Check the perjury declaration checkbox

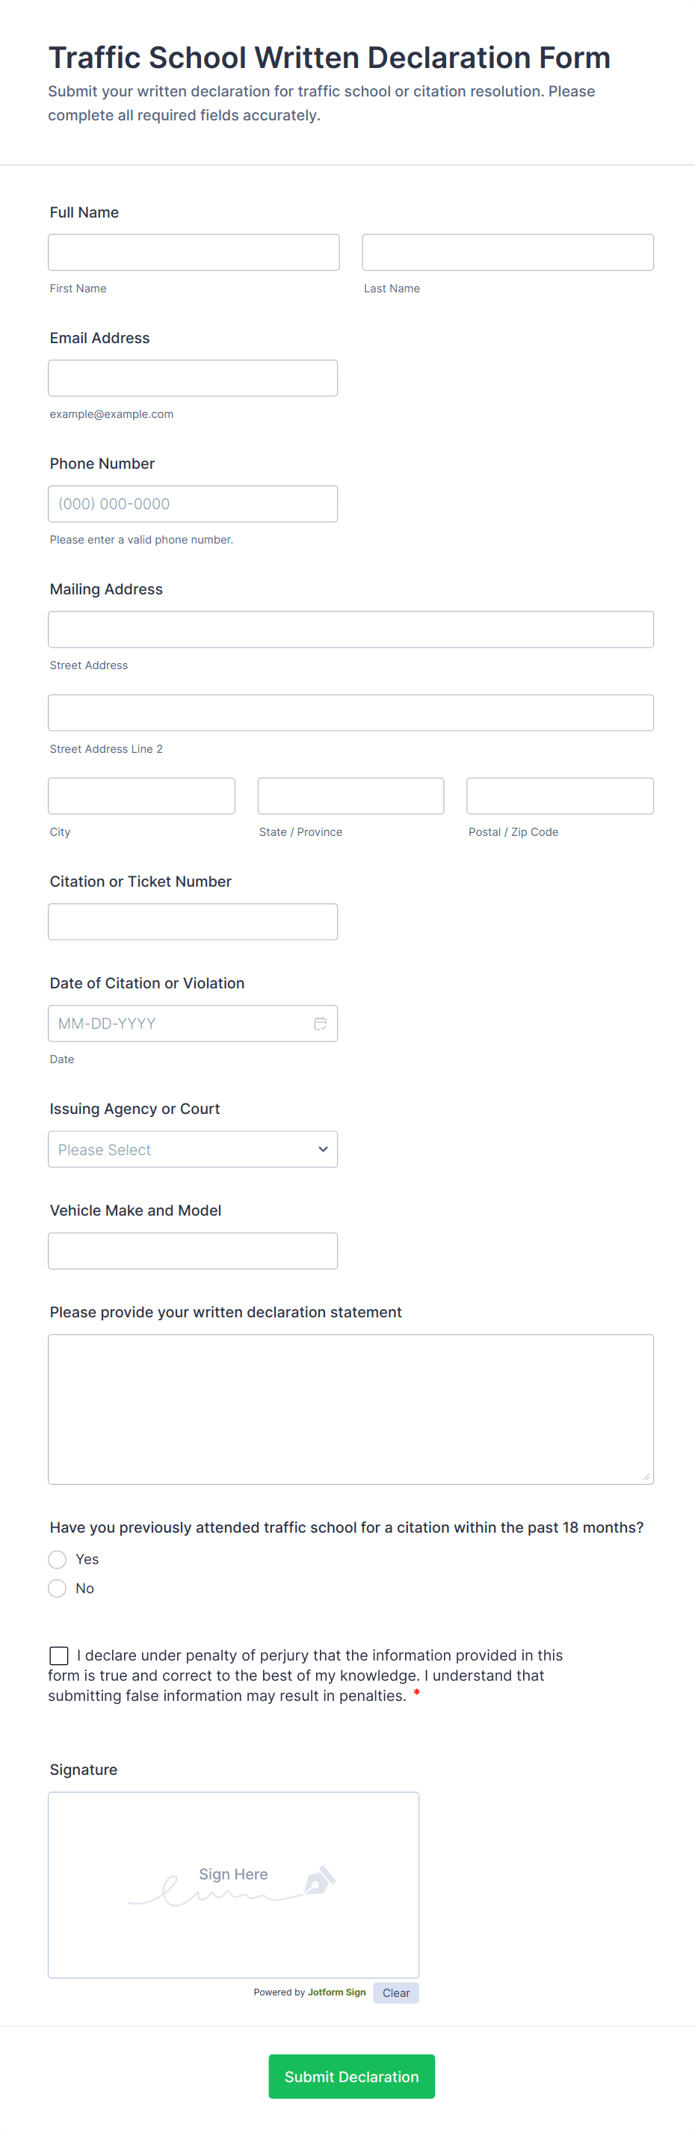coord(59,1655)
